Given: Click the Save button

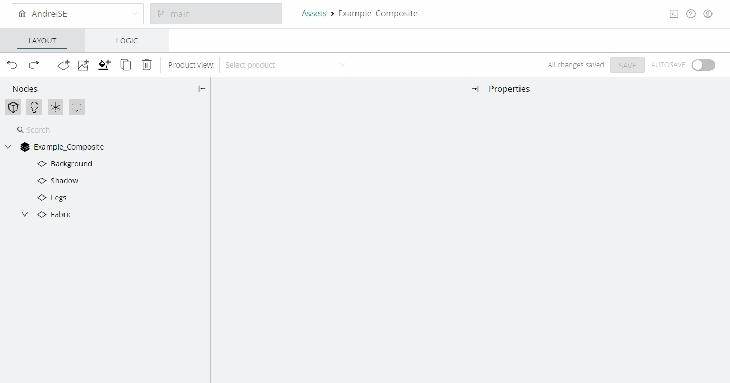Looking at the screenshot, I should (x=627, y=65).
